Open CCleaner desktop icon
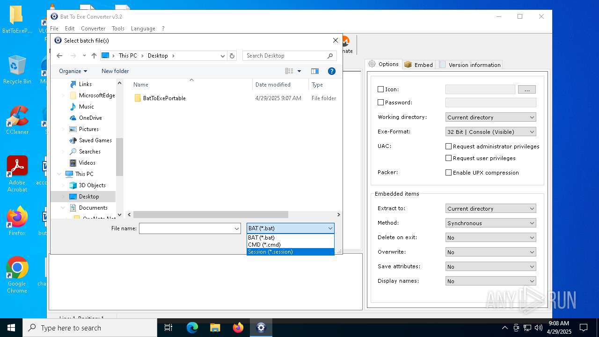 coord(17,121)
